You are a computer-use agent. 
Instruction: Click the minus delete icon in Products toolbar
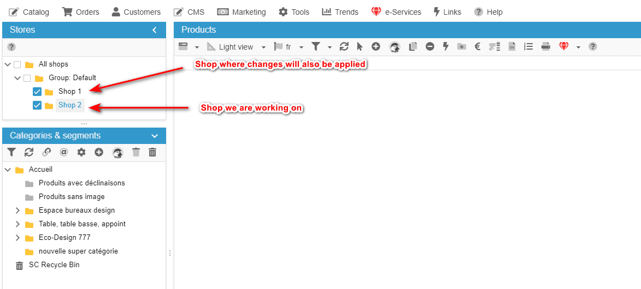pyautogui.click(x=430, y=46)
